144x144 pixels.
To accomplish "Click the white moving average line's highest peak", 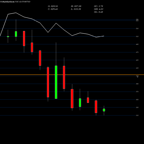I will pos(16,13).
